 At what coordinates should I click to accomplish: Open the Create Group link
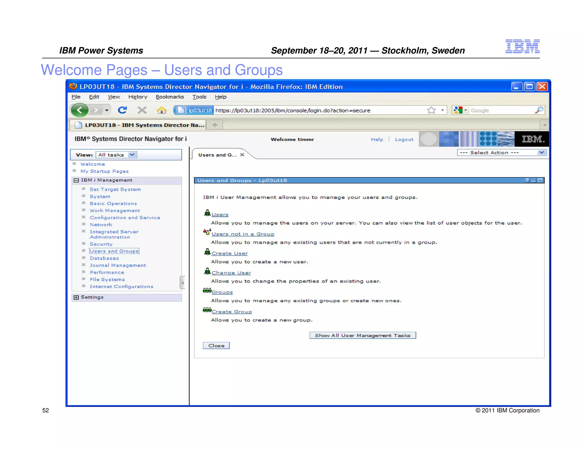(232, 311)
